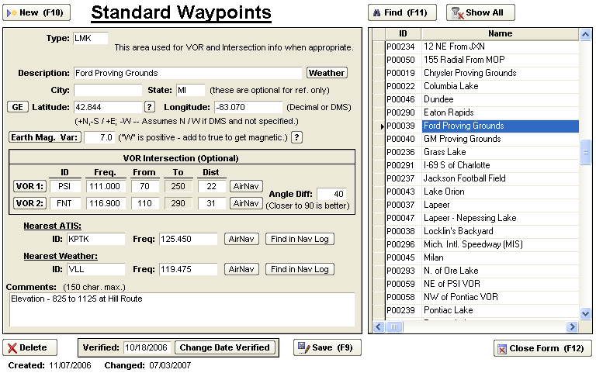This screenshot has width=596, height=373.
Task: Click the New (F10) button
Action: click(x=36, y=12)
